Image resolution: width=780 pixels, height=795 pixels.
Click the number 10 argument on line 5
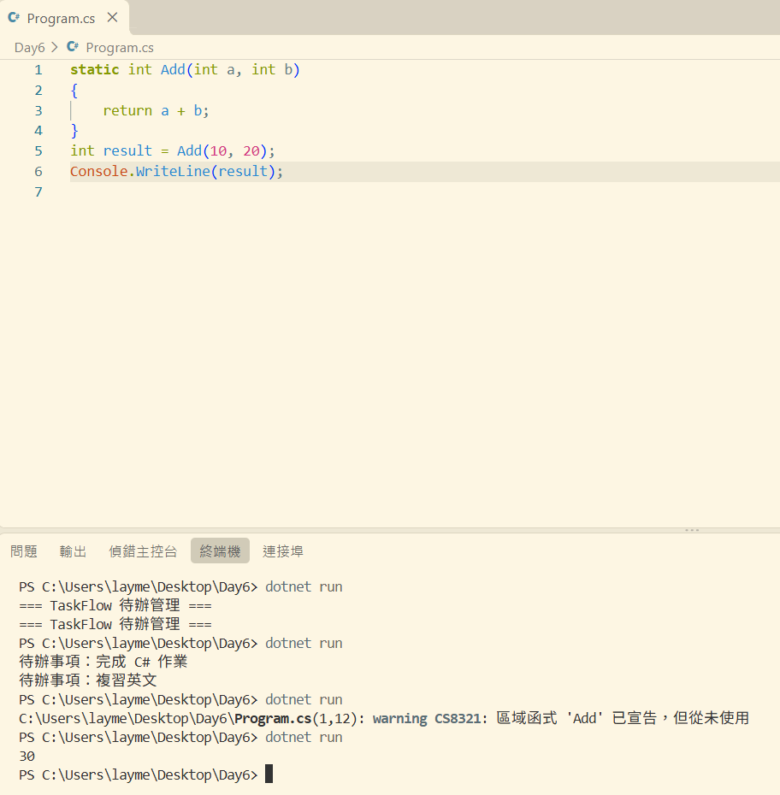218,151
